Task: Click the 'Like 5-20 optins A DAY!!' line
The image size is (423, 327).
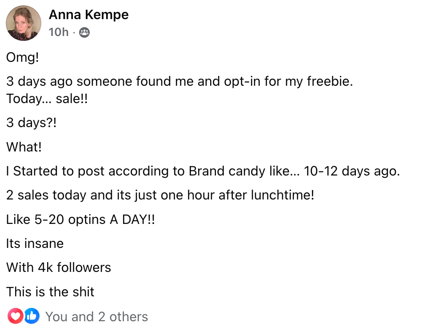Action: pyautogui.click(x=80, y=219)
